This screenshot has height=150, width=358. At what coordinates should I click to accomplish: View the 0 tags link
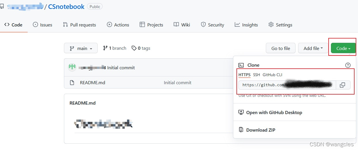[x=141, y=48]
